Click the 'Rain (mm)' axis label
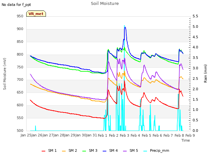The image size is (210, 157). coord(205,74)
